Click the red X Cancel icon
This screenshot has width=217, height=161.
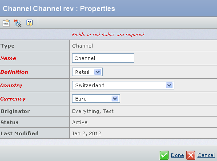191,155
